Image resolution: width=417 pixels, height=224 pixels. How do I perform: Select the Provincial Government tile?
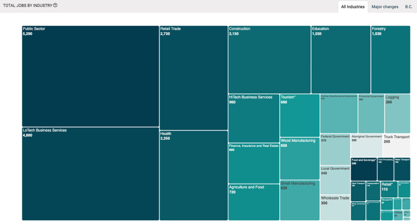(371, 114)
